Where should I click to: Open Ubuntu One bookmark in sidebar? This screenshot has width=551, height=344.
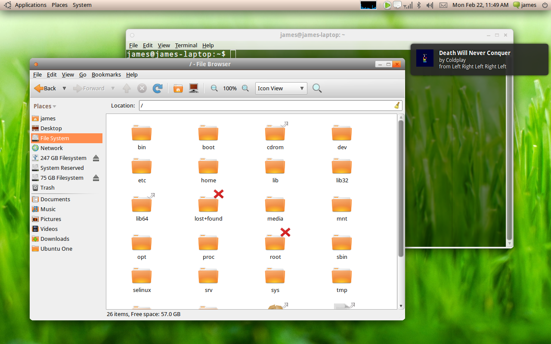point(66,249)
